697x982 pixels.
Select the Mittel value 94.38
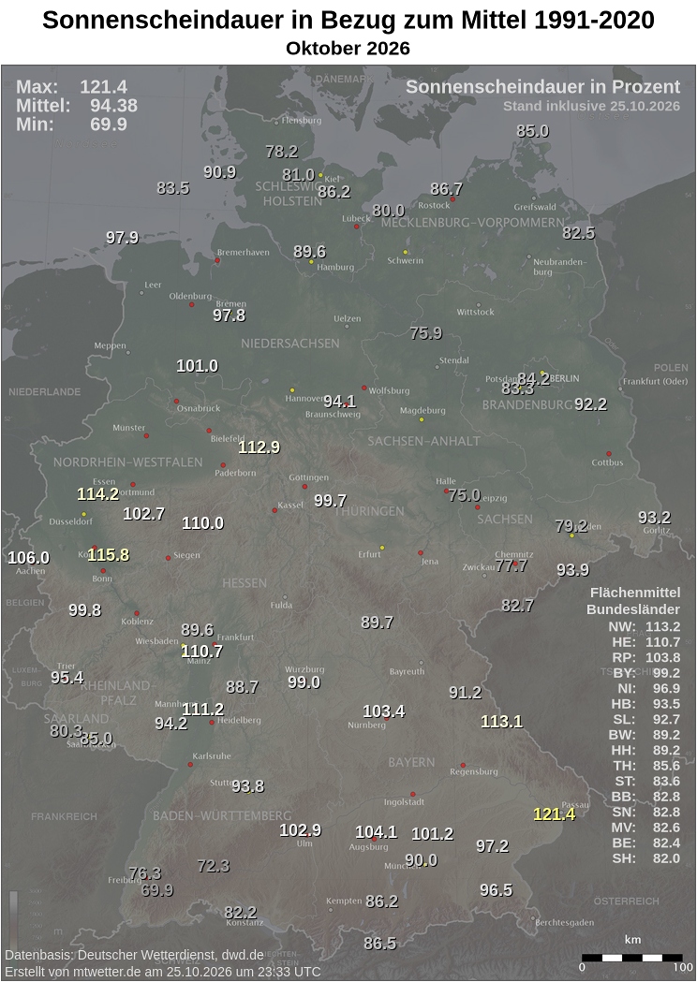tap(113, 105)
